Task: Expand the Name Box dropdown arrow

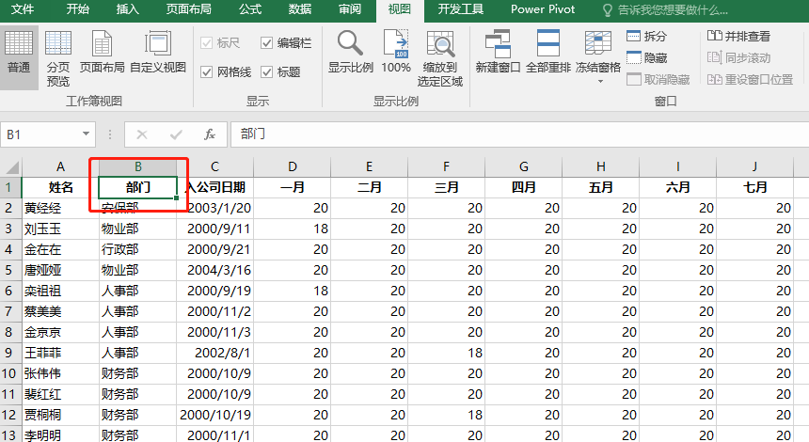Action: (x=86, y=134)
